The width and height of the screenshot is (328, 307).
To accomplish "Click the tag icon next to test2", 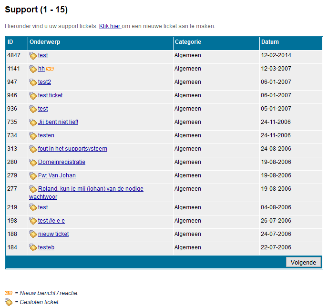I will 33,82.
